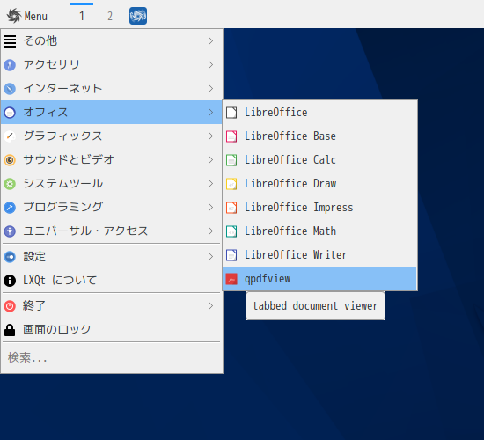Click the 画面のロック padlock icon
The image size is (484, 440).
(10, 330)
